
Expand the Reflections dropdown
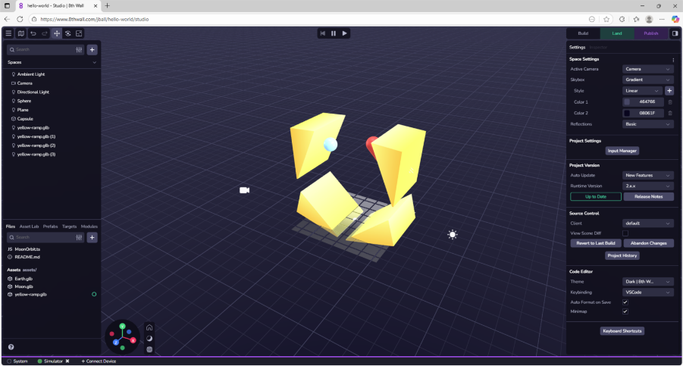point(647,124)
